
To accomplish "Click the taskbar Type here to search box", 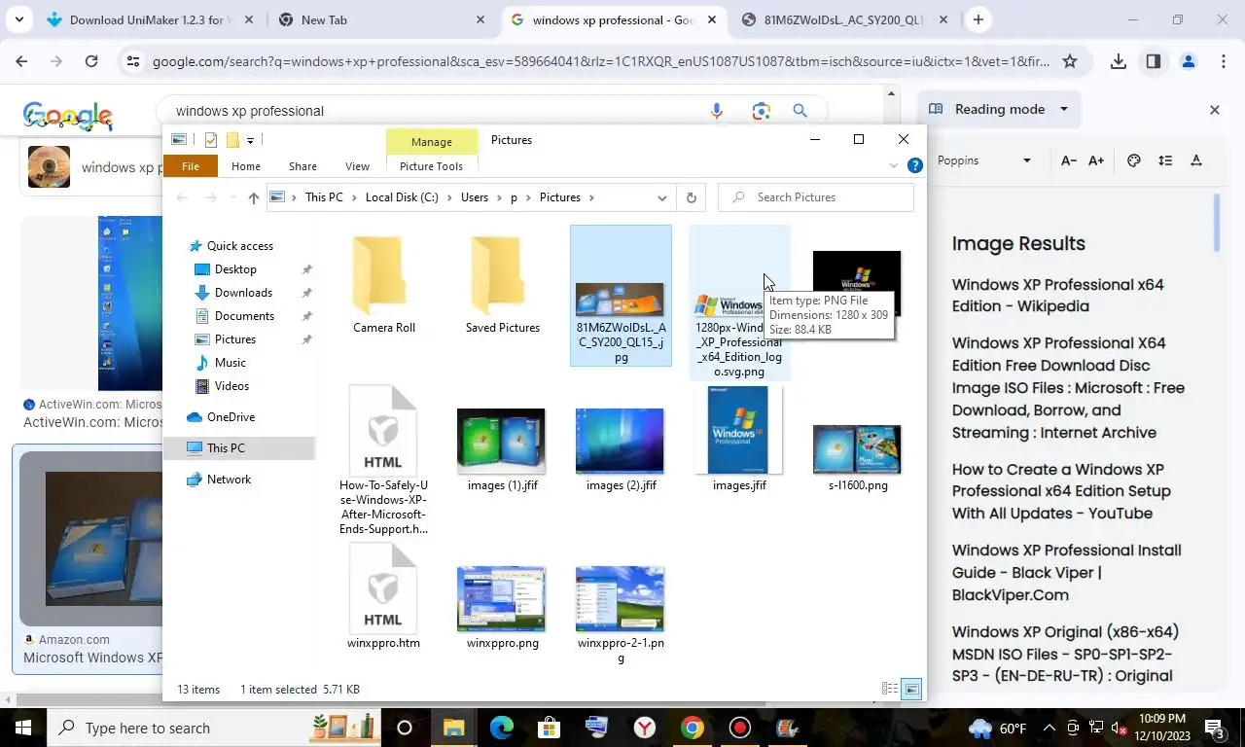I will tap(214, 728).
